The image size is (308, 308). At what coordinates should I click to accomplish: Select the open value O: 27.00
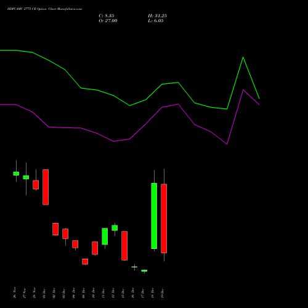pos(108,21)
